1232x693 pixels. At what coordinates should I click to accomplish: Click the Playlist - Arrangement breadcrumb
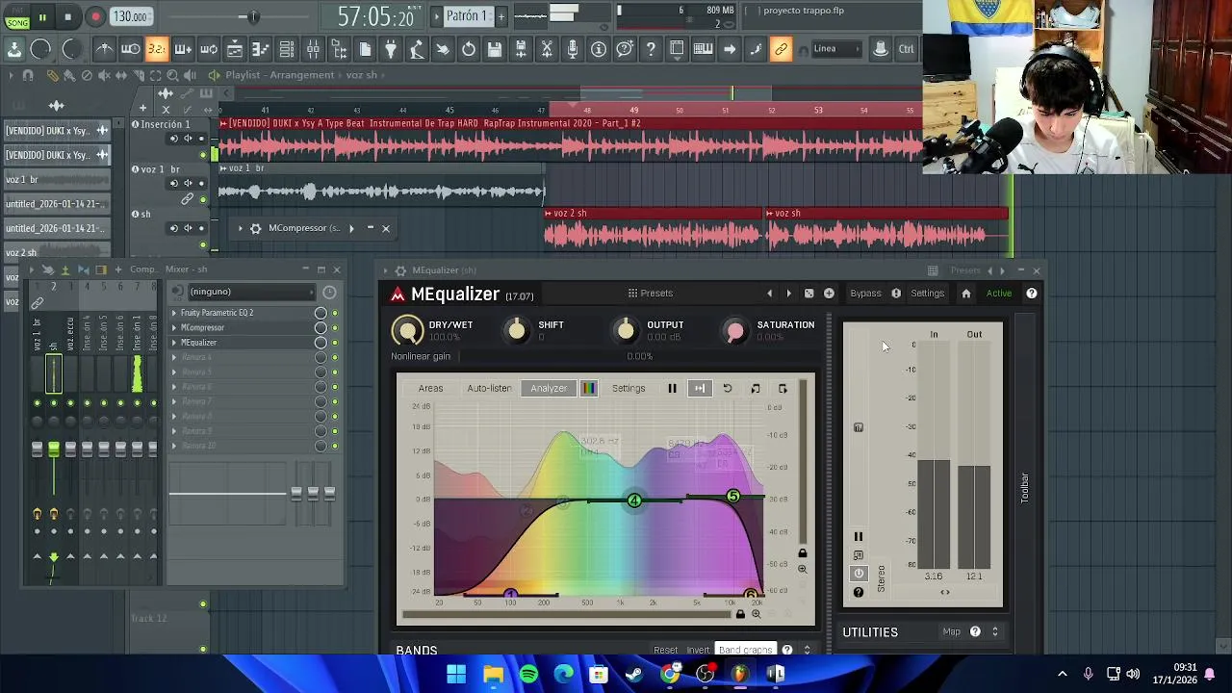coord(280,75)
